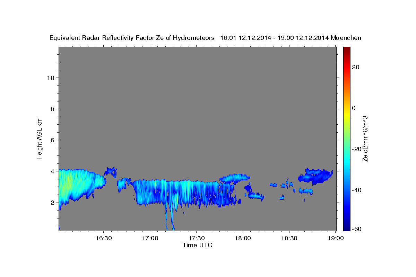The image size is (416, 277).
Task: Click the colorbar tick label 0
Action: click(354, 108)
